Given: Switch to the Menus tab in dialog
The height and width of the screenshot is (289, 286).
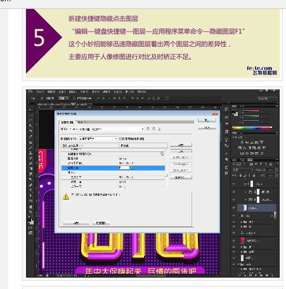Looking at the screenshot, I should [x=81, y=122].
